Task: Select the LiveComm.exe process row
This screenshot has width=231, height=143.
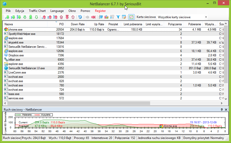Action: 113,73
